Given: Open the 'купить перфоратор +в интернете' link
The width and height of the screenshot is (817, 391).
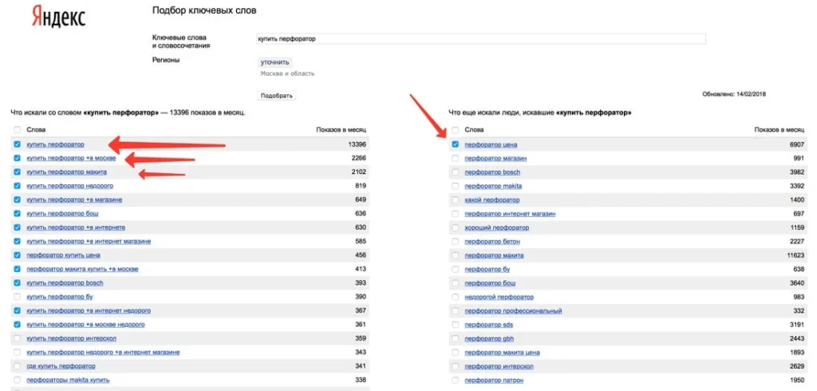Looking at the screenshot, I should (x=76, y=227).
